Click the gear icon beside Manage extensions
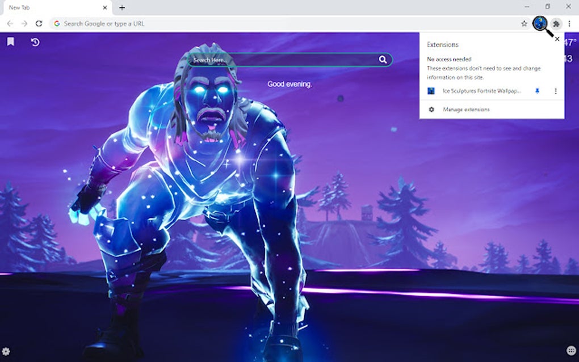 (x=431, y=110)
